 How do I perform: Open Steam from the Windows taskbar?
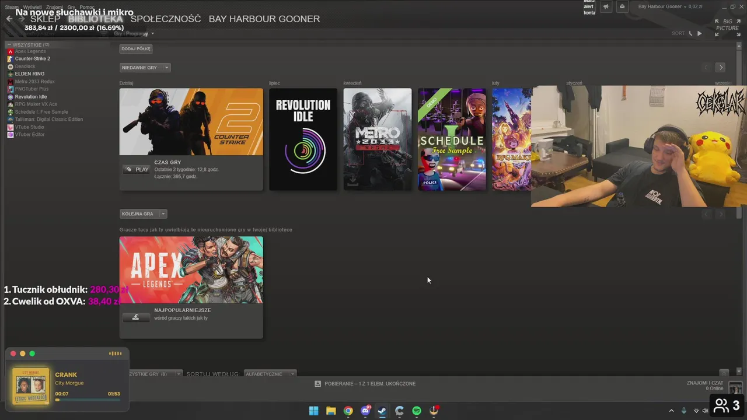(x=382, y=411)
